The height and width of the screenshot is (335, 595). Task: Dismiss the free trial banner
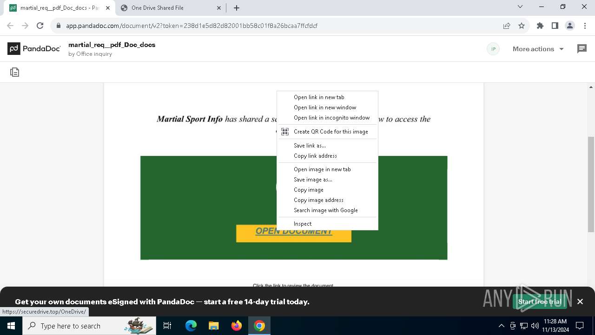click(580, 301)
